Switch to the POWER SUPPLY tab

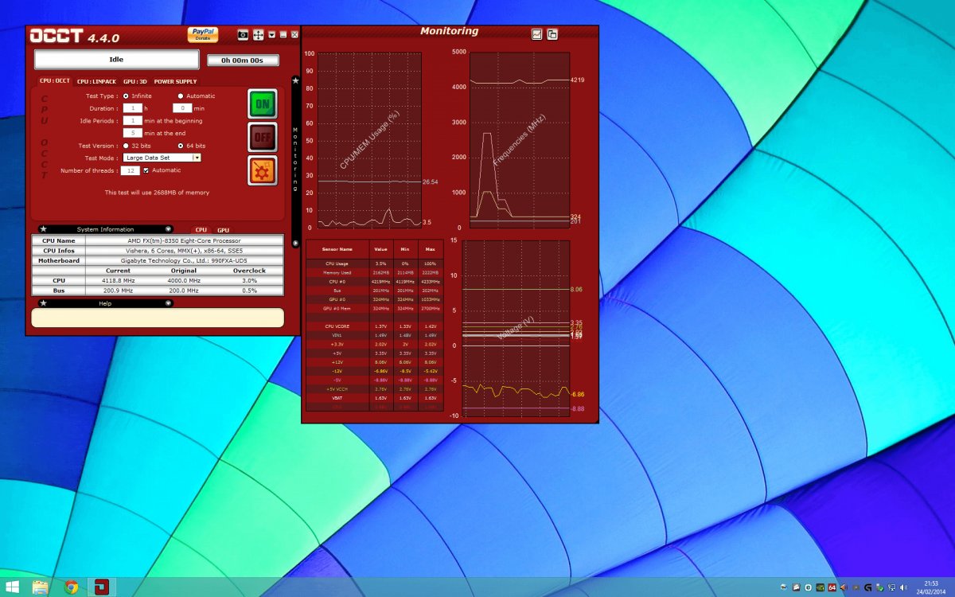pos(175,81)
